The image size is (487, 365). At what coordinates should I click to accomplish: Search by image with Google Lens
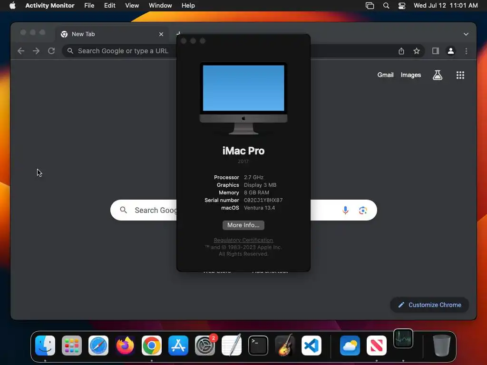(x=363, y=210)
